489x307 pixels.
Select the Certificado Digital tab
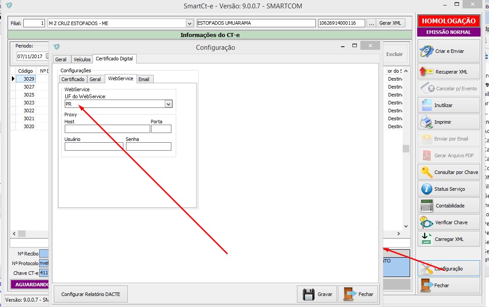tap(114, 59)
